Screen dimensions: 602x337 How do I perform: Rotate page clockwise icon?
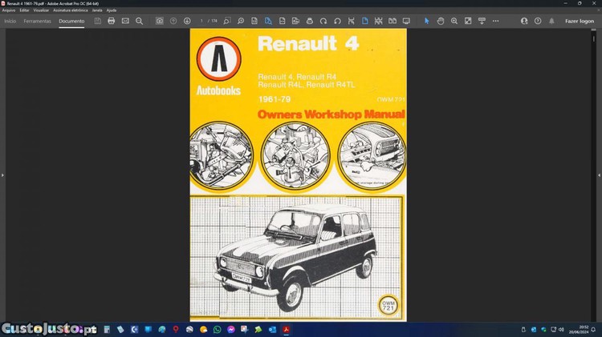pos(323,21)
